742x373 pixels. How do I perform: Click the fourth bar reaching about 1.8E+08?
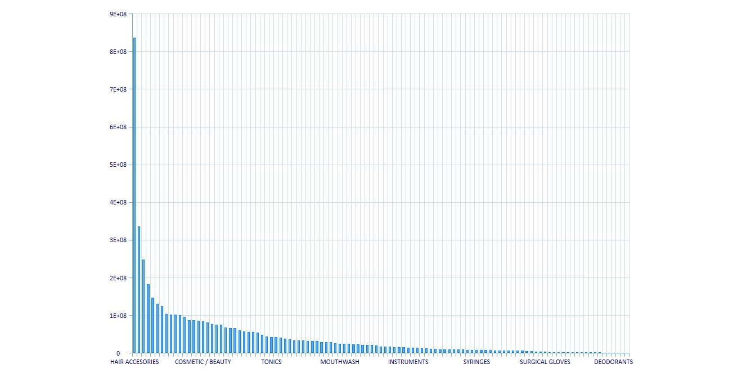[x=148, y=319]
